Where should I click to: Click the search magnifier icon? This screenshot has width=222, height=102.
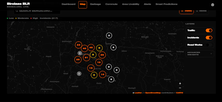click(17, 11)
